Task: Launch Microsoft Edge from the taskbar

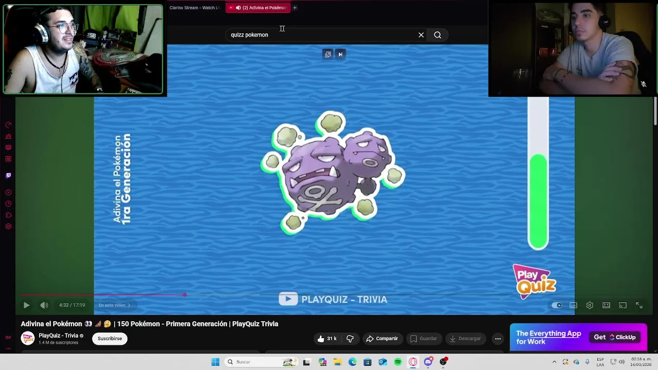Action: (x=353, y=362)
